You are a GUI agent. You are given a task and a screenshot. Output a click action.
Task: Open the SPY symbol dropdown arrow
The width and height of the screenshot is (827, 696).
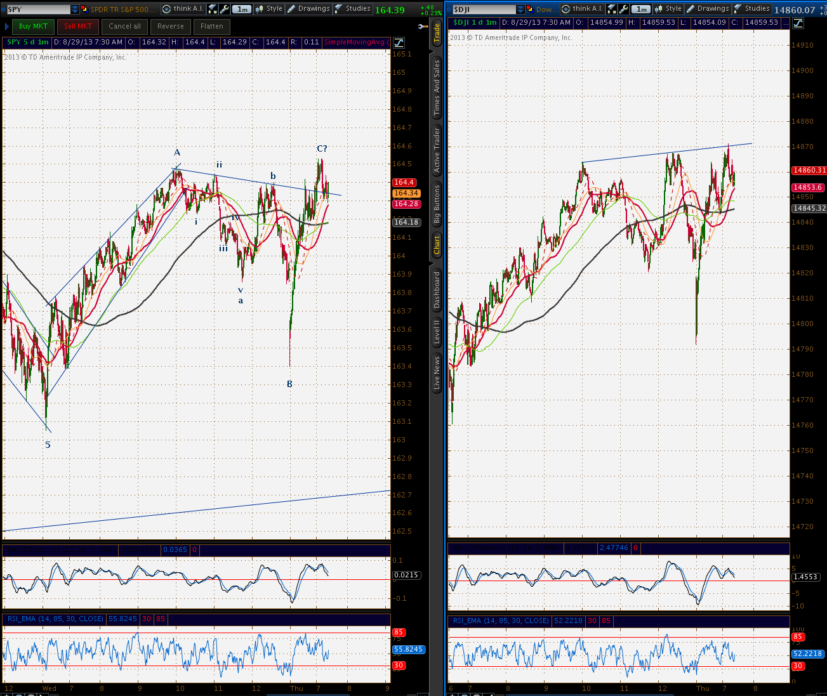pos(75,10)
